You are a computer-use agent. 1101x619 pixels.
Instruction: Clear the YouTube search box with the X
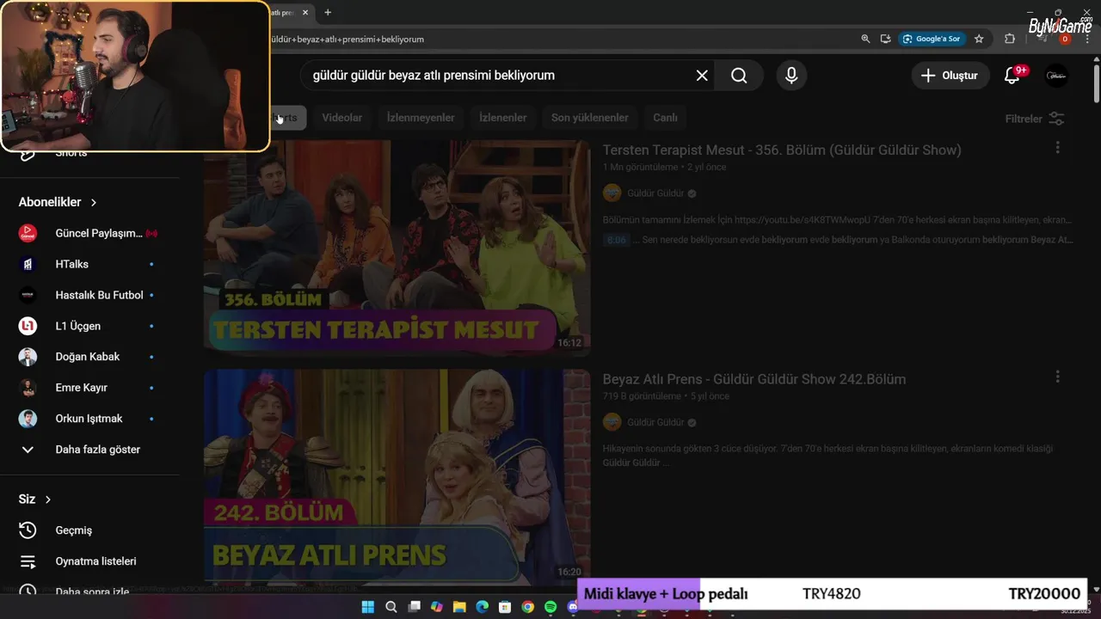tap(702, 76)
